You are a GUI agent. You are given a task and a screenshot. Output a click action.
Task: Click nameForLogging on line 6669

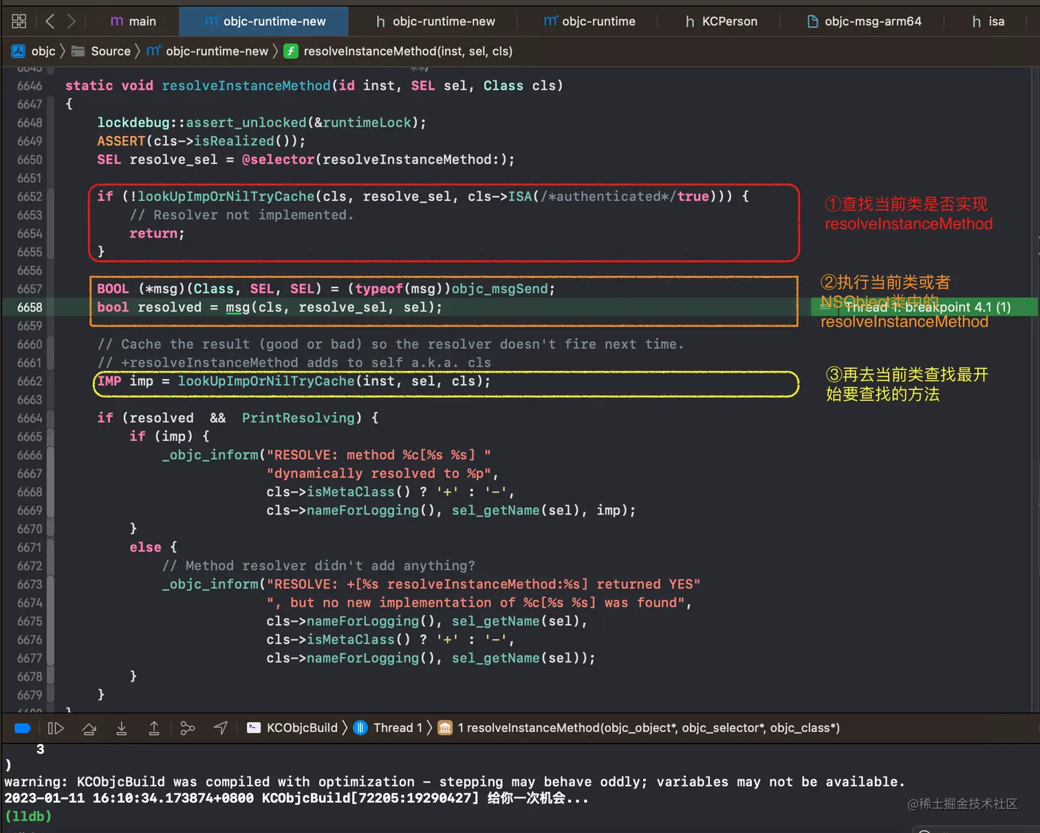pyautogui.click(x=363, y=510)
